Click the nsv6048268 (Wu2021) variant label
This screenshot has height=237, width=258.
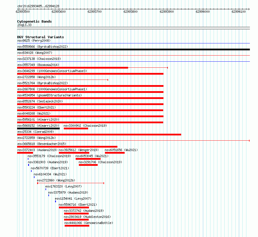click(x=34, y=113)
